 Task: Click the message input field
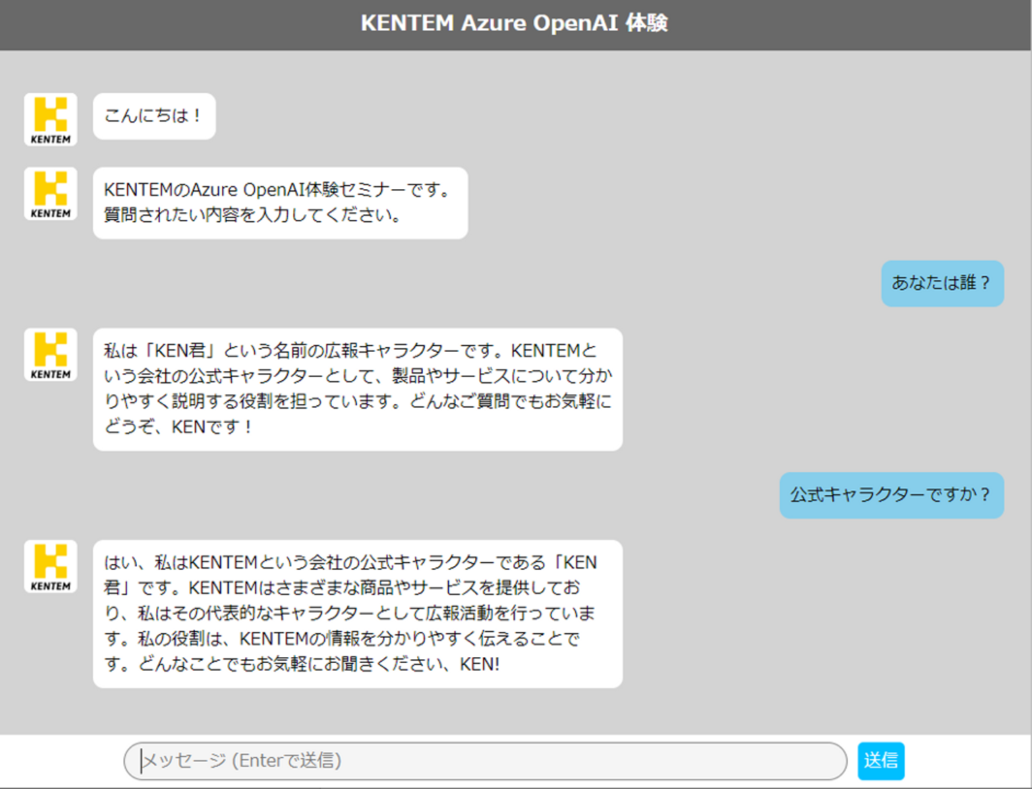485,760
